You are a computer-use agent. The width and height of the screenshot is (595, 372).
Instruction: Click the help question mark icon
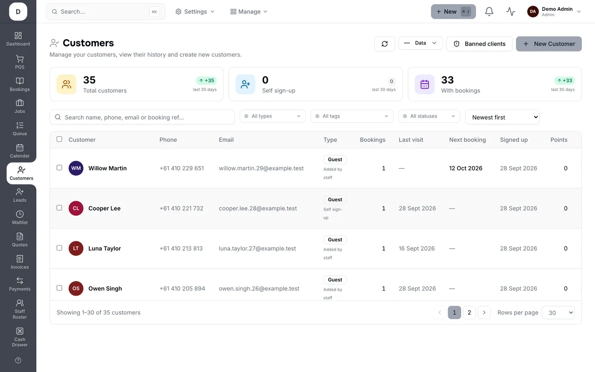(18, 360)
